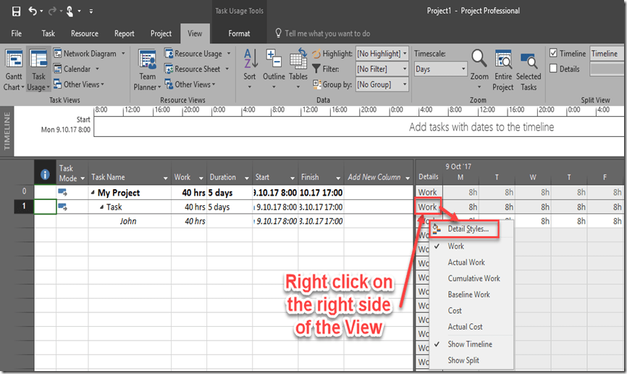Uncheck the Timeline checkbox

tap(554, 54)
